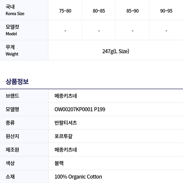Click the 소재 label cell

pos(24,177)
